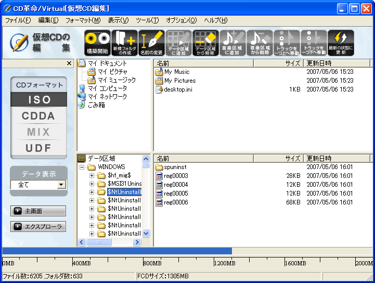Image resolution: width=375 pixels, height=283 pixels.
Task: Select the My Pictures folder icon
Action: 159,81
